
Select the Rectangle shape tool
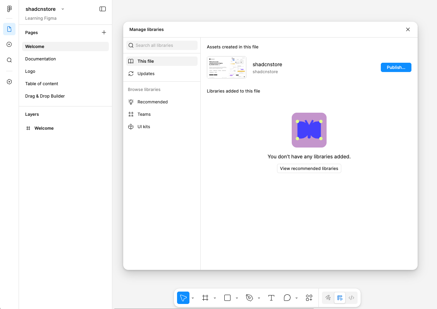tap(227, 298)
